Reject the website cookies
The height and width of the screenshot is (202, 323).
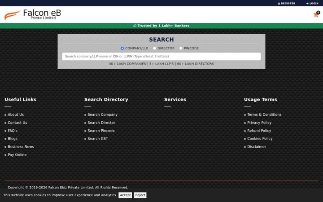tap(140, 195)
